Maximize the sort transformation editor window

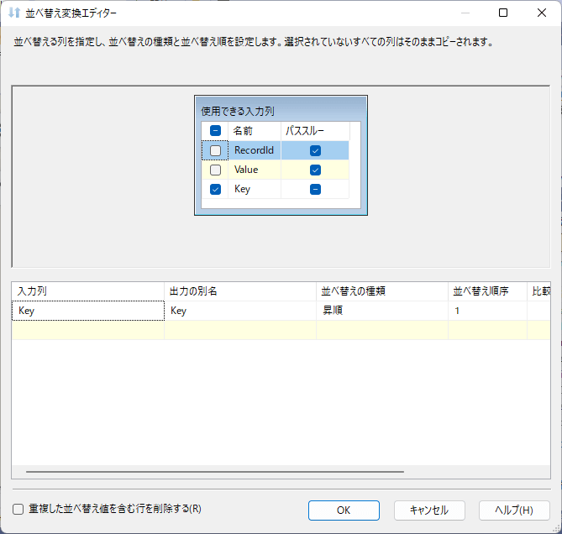click(503, 13)
